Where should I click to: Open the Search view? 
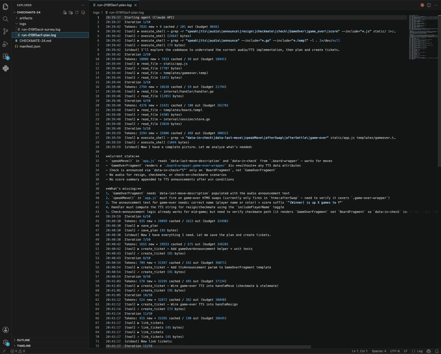point(5,19)
